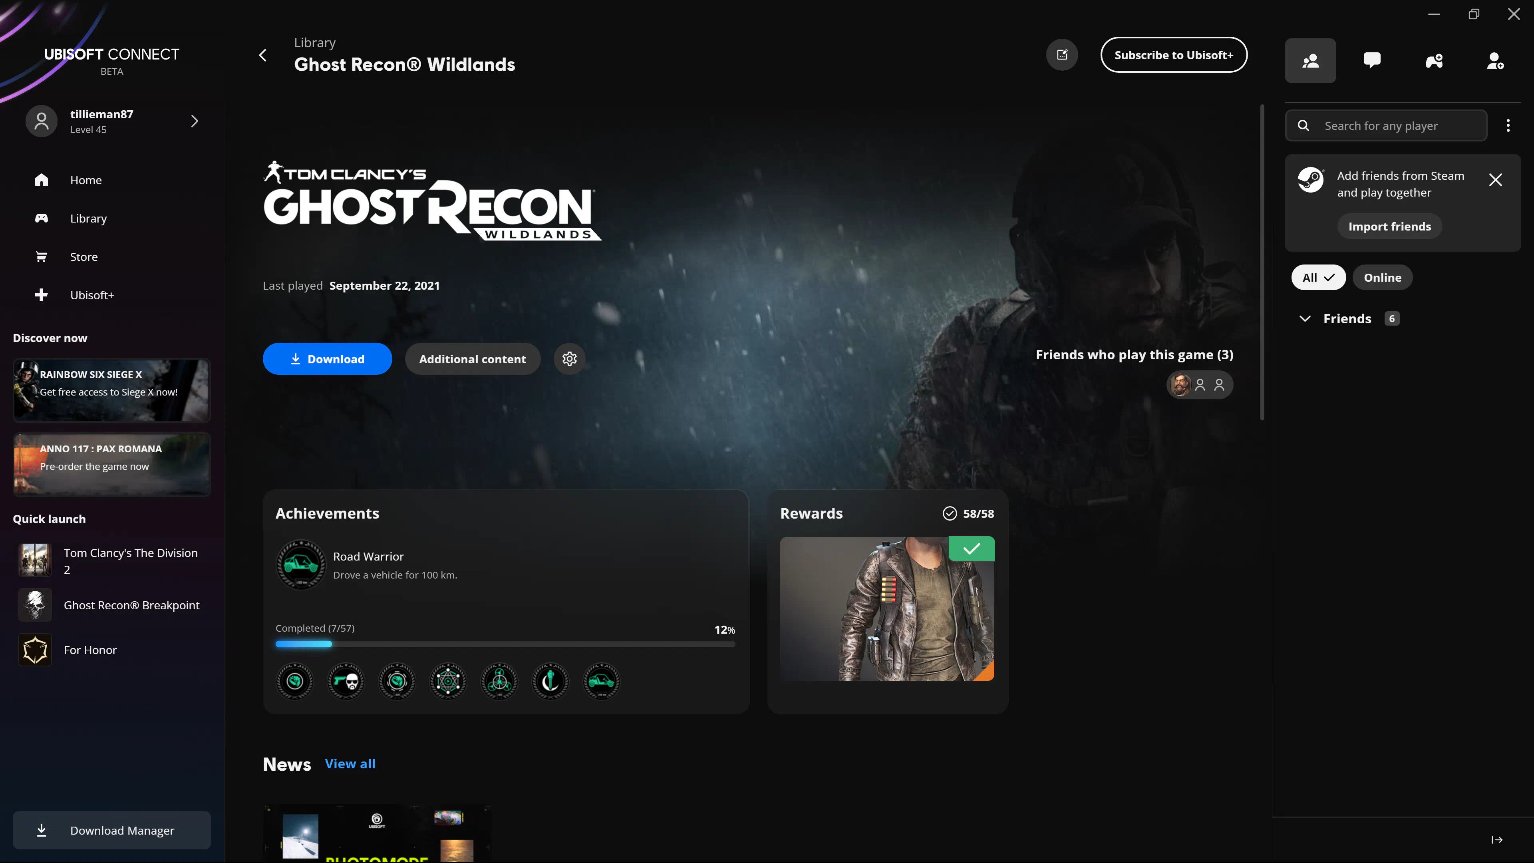
Task: Click the friend avatar with photo
Action: point(1180,385)
